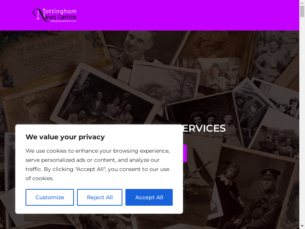
Task: Click the purple button behind the cookie dialog
Action: pos(185,153)
